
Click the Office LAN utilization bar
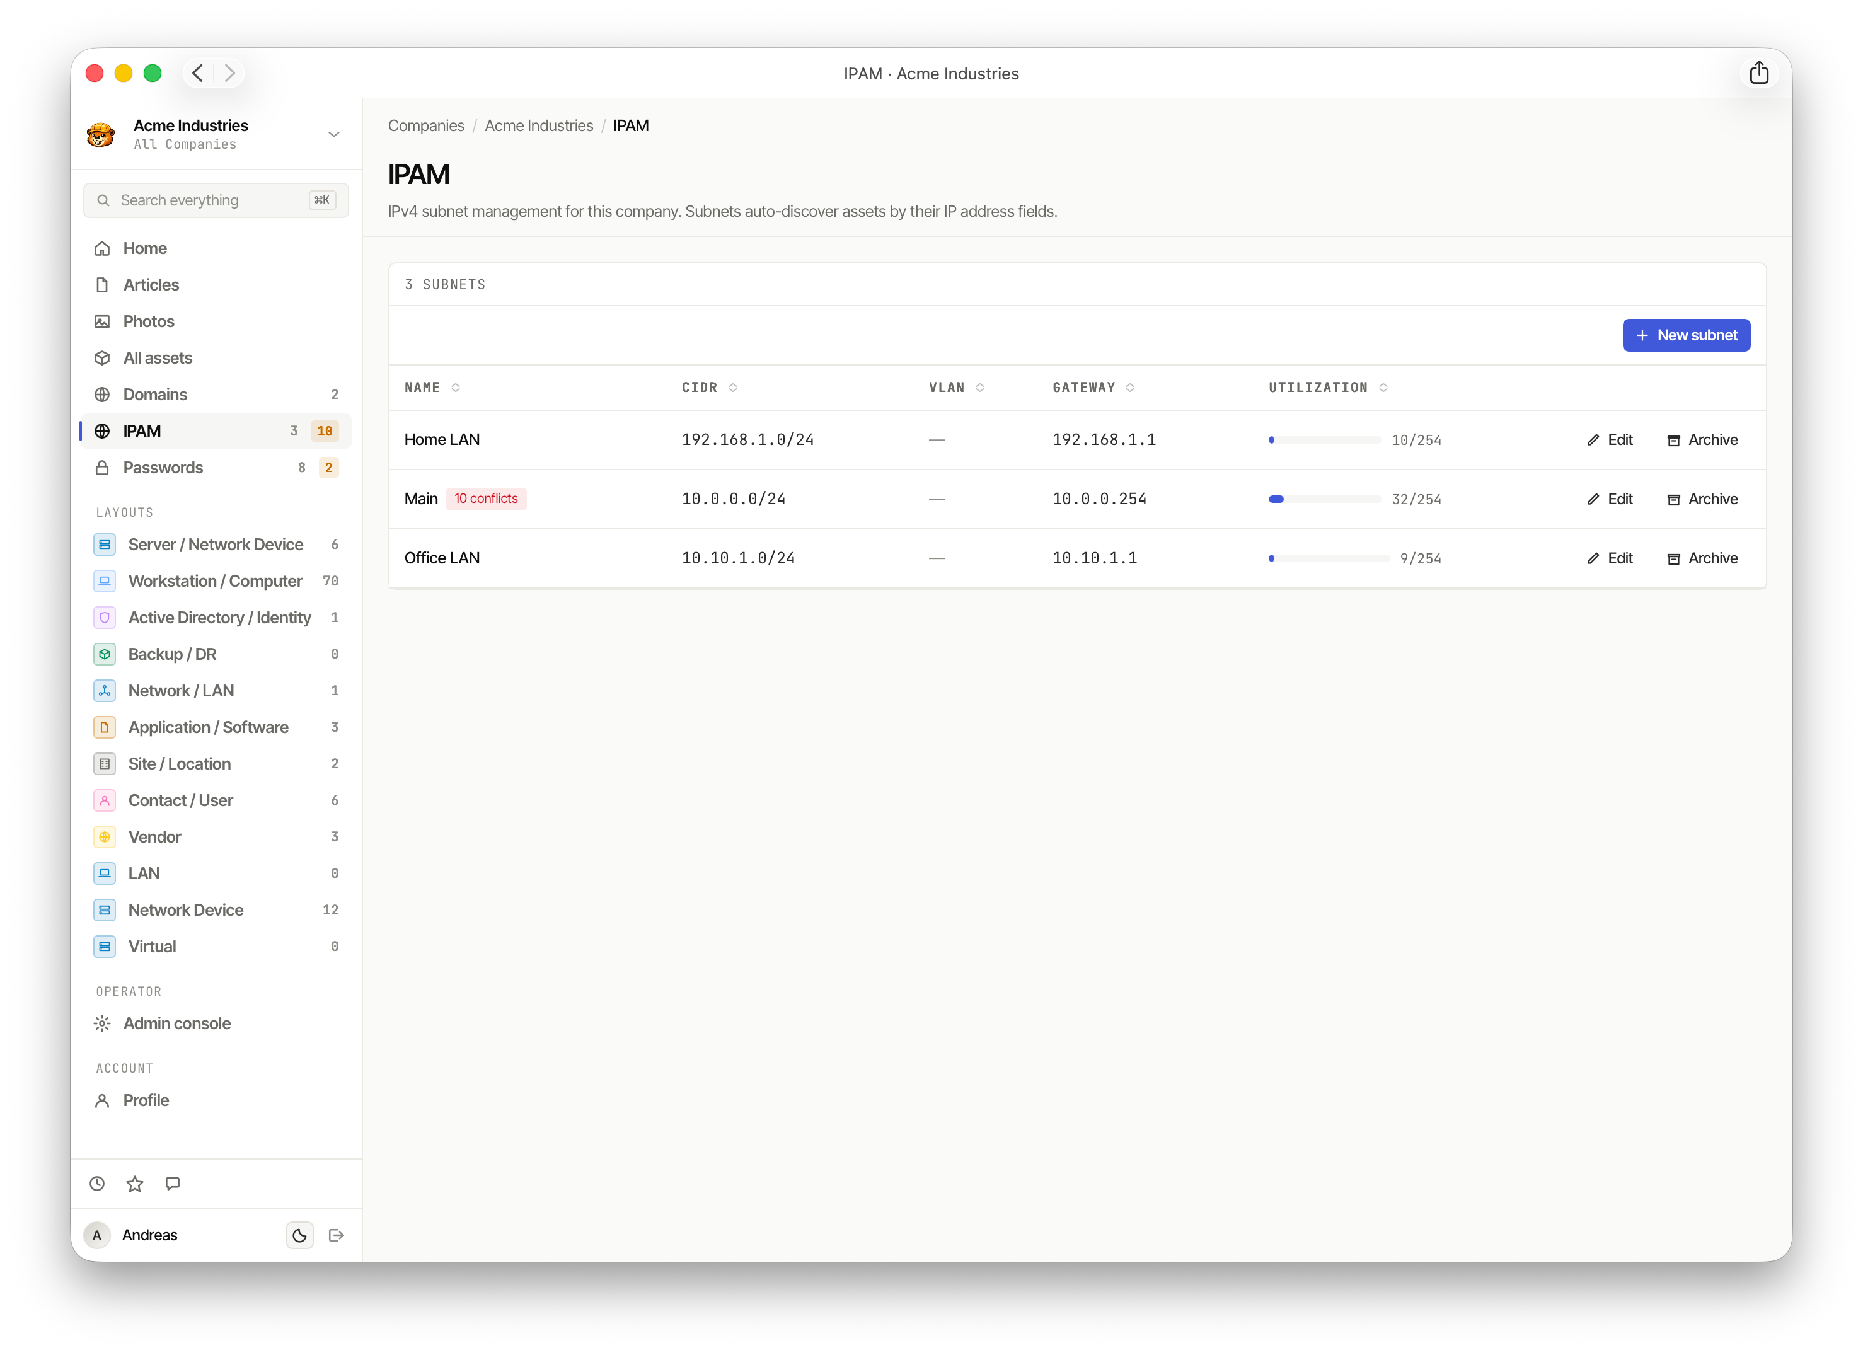tap(1329, 558)
